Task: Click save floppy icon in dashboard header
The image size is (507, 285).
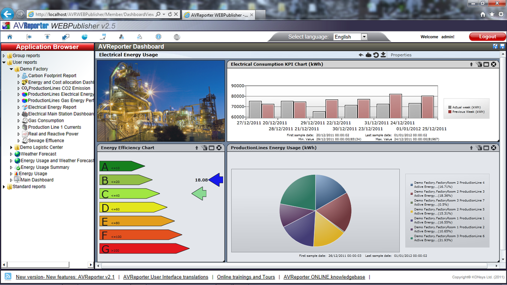Action: click(502, 47)
